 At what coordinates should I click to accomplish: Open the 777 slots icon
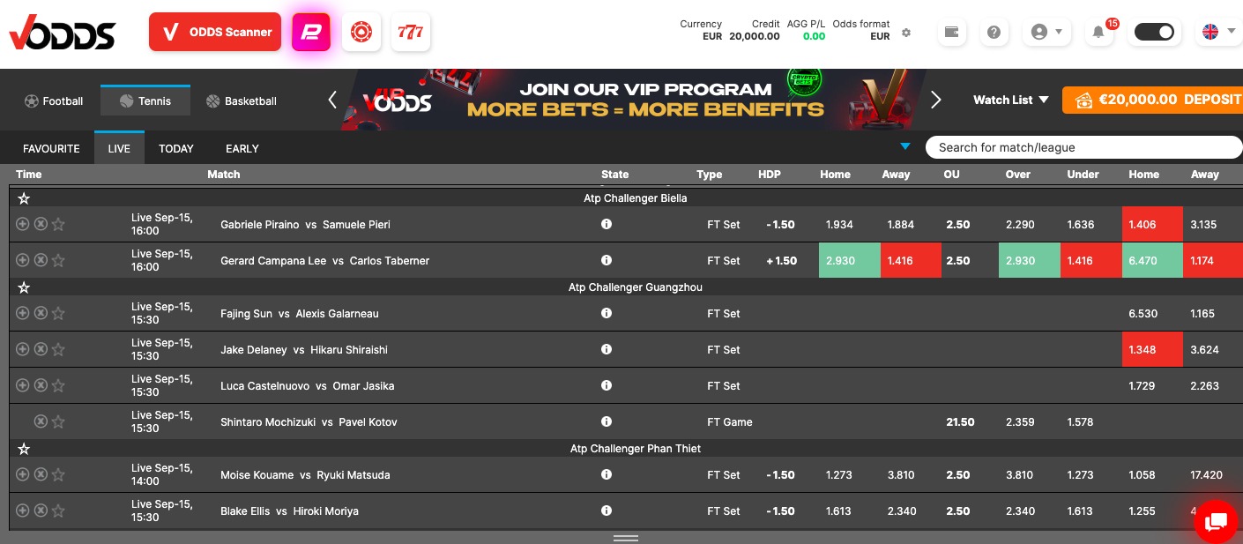pos(411,32)
